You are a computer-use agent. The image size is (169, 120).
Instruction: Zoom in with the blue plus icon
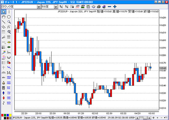point(115,7)
